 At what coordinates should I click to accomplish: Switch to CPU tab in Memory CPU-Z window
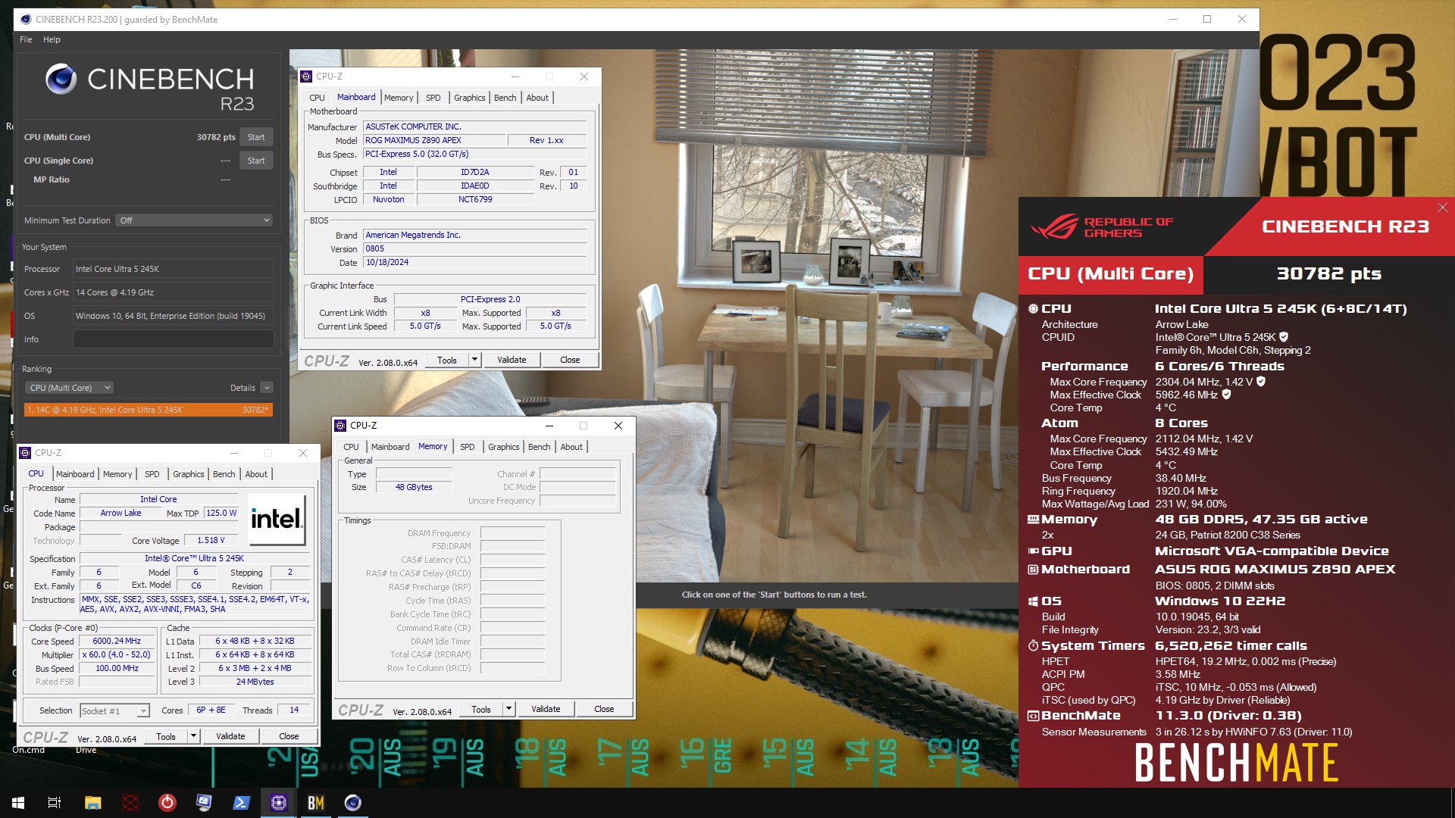click(x=351, y=447)
